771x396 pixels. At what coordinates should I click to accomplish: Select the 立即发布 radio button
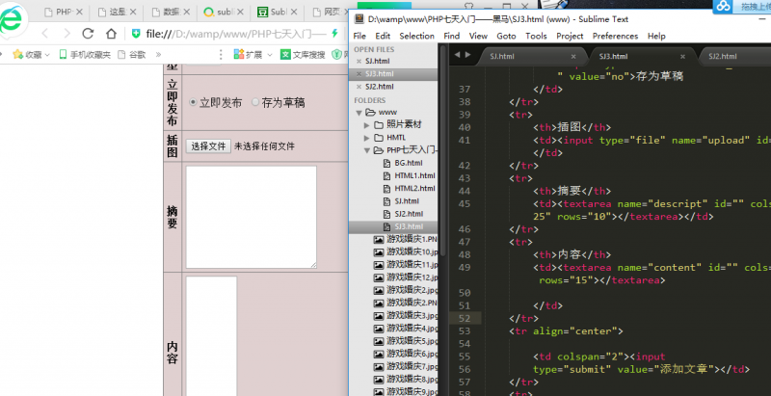pos(193,102)
